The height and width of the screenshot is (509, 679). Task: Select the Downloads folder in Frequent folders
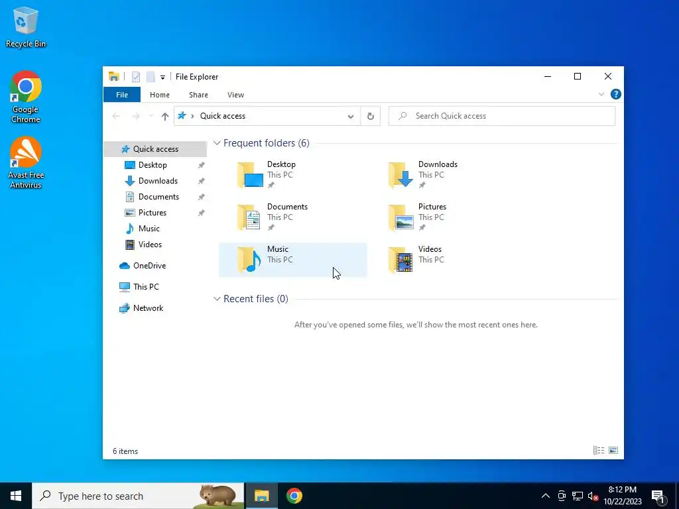click(x=444, y=175)
